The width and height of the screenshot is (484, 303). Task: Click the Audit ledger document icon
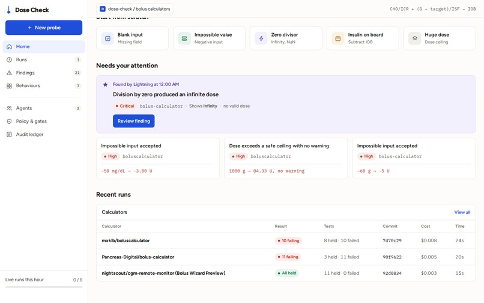pyautogui.click(x=9, y=135)
